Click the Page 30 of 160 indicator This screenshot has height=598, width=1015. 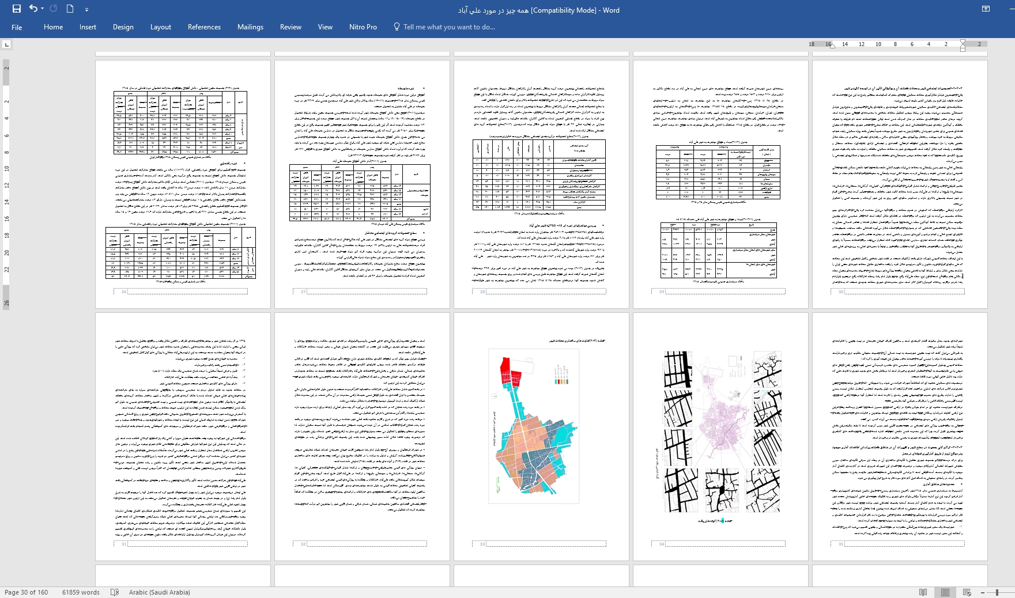pos(27,592)
